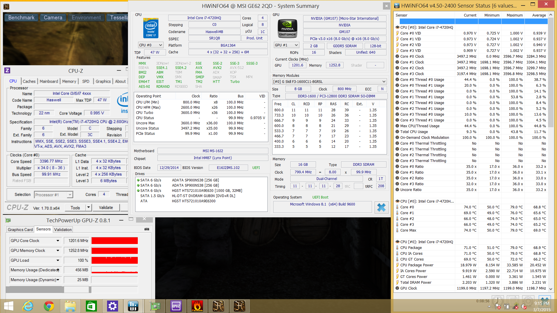Click the CPU-Z Validate button
The image size is (557, 313).
click(106, 208)
